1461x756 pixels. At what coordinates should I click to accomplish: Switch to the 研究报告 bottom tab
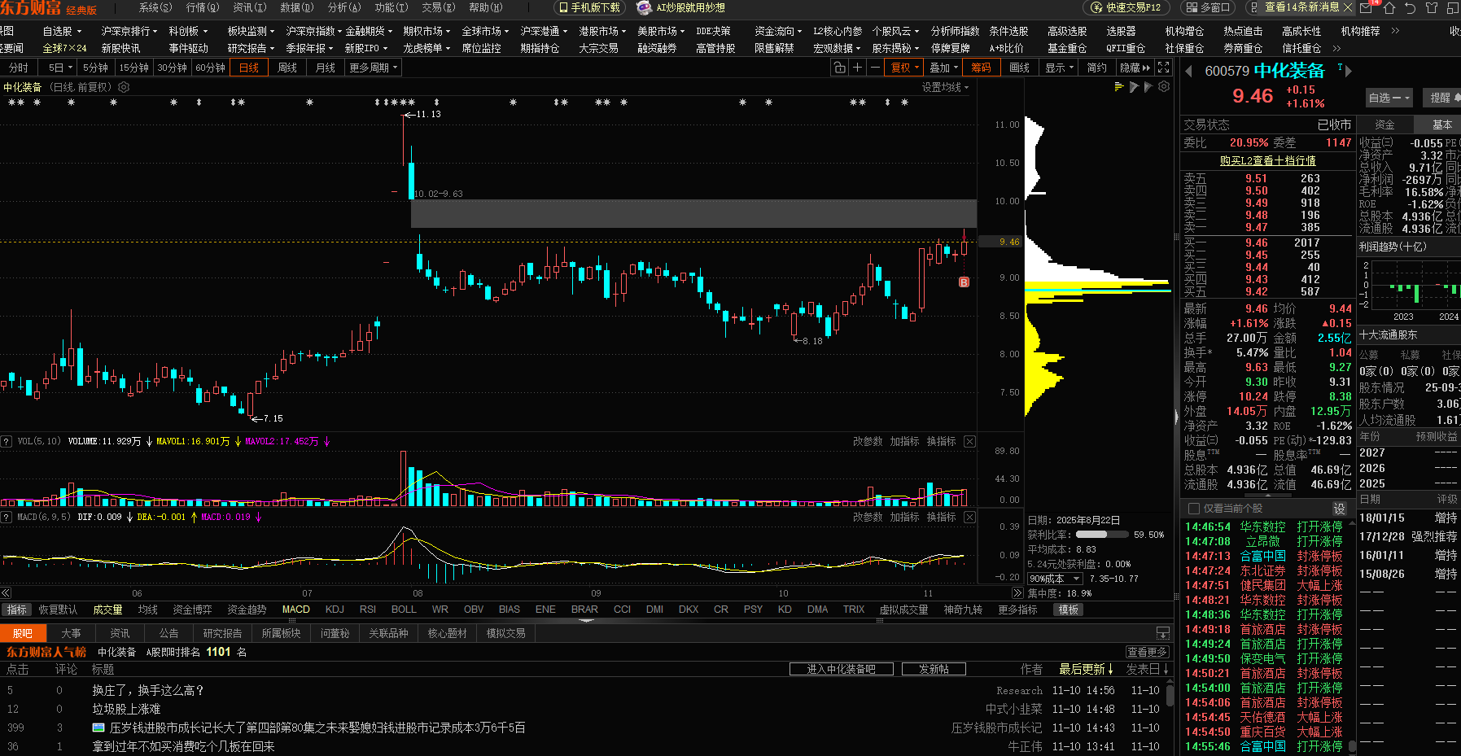click(x=222, y=633)
